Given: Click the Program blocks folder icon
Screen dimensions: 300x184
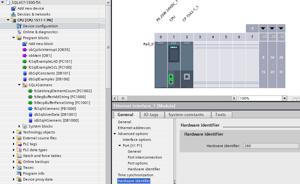Looking at the screenshot, I should coord(19,38).
